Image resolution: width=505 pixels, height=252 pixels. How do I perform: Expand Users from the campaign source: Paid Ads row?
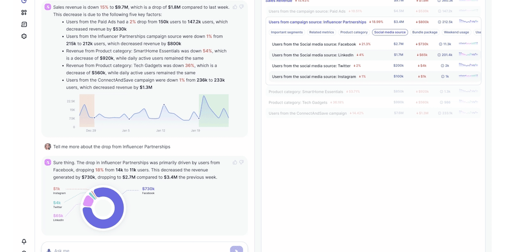(373, 11)
